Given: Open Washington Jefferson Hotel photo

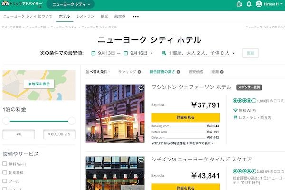Looking at the screenshot, I should point(115,114).
